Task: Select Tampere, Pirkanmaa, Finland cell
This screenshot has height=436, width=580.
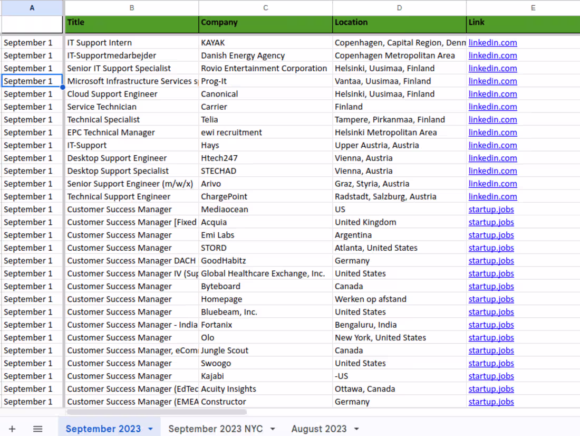Action: click(x=400, y=120)
